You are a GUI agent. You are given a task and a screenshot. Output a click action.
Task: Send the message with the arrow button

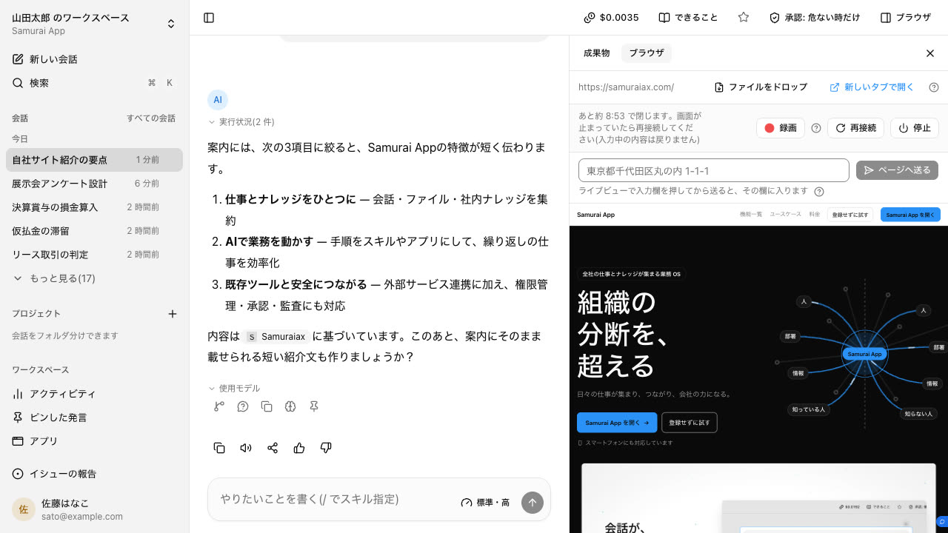pyautogui.click(x=532, y=503)
